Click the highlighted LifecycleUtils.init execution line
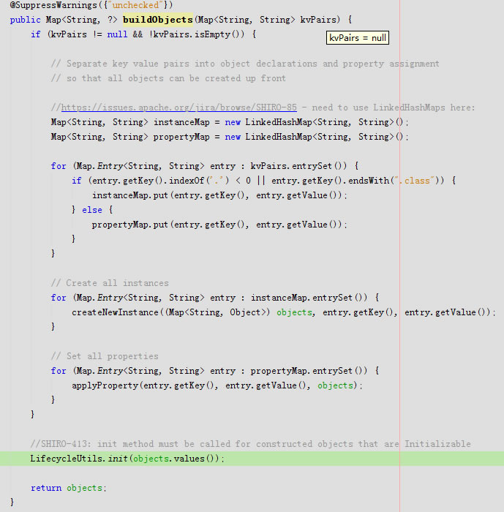Image resolution: width=504 pixels, height=512 pixels. tap(252, 459)
